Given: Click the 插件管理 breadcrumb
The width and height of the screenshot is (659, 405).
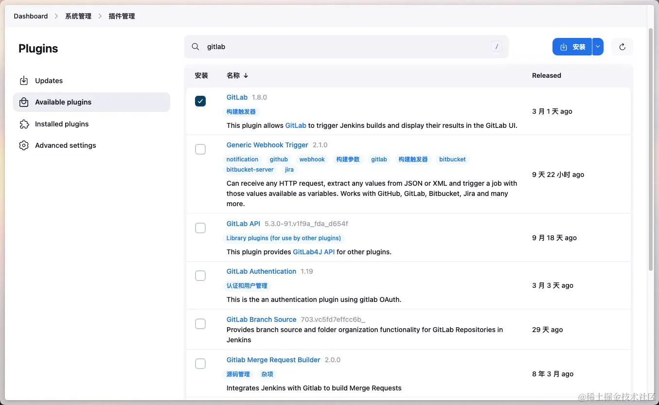Looking at the screenshot, I should click(x=122, y=16).
